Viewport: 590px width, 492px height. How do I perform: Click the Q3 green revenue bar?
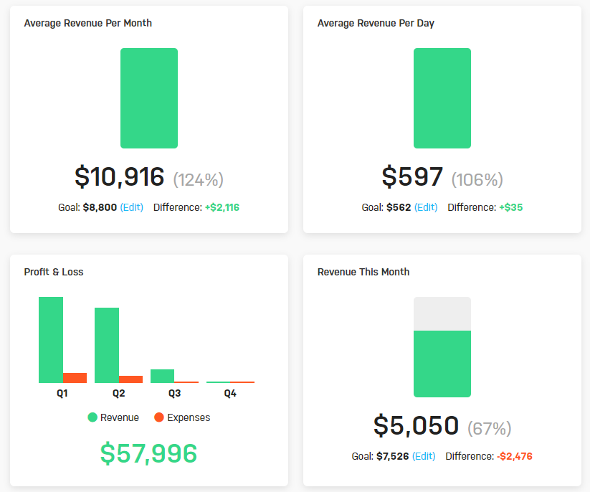[162, 376]
